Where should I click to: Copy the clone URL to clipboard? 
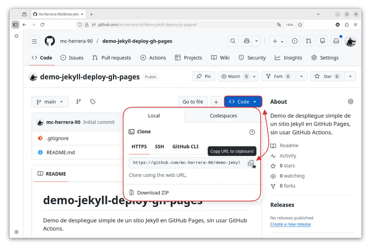click(251, 163)
